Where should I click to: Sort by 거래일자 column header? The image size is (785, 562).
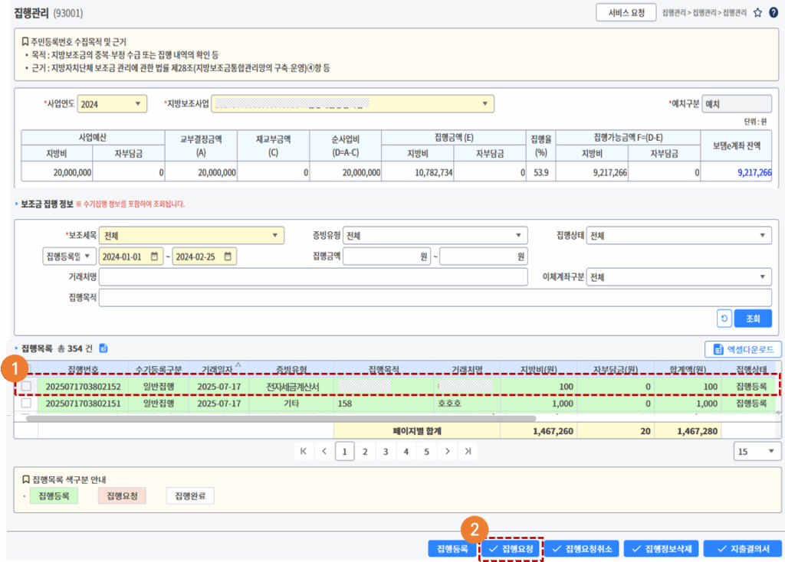[218, 369]
